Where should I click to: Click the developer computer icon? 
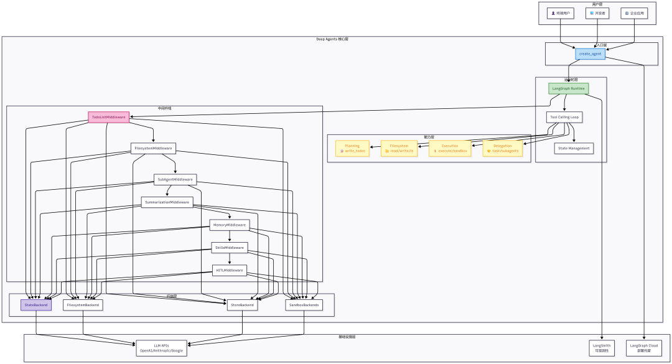point(592,13)
